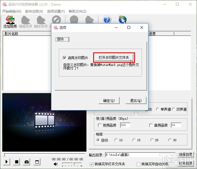Close the main converter window

click(190, 4)
